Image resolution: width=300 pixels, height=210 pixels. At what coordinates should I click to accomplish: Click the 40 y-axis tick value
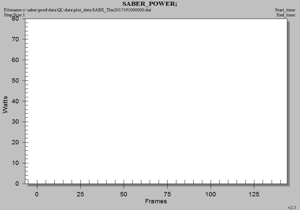point(15,101)
